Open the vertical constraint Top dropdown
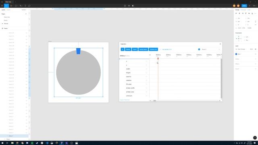258x145 pixels. (x=247, y=40)
